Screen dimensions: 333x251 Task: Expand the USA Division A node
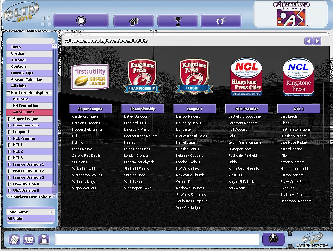(10, 184)
